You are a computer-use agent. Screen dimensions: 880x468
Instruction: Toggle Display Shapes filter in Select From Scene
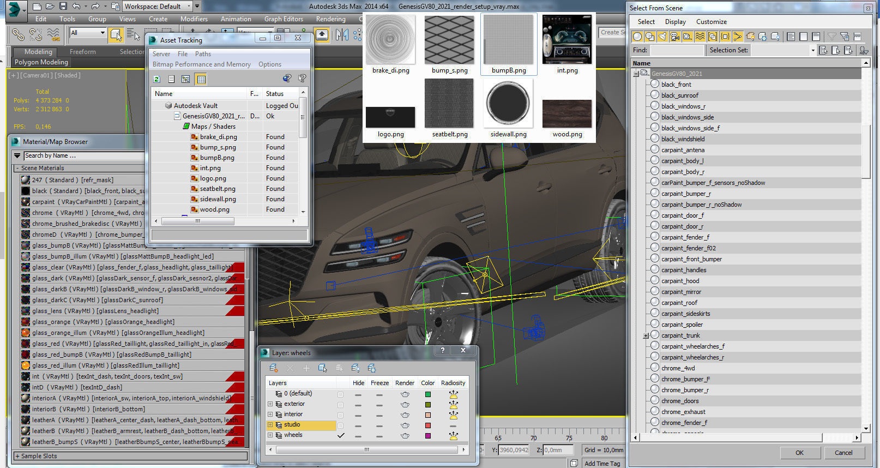tap(650, 37)
